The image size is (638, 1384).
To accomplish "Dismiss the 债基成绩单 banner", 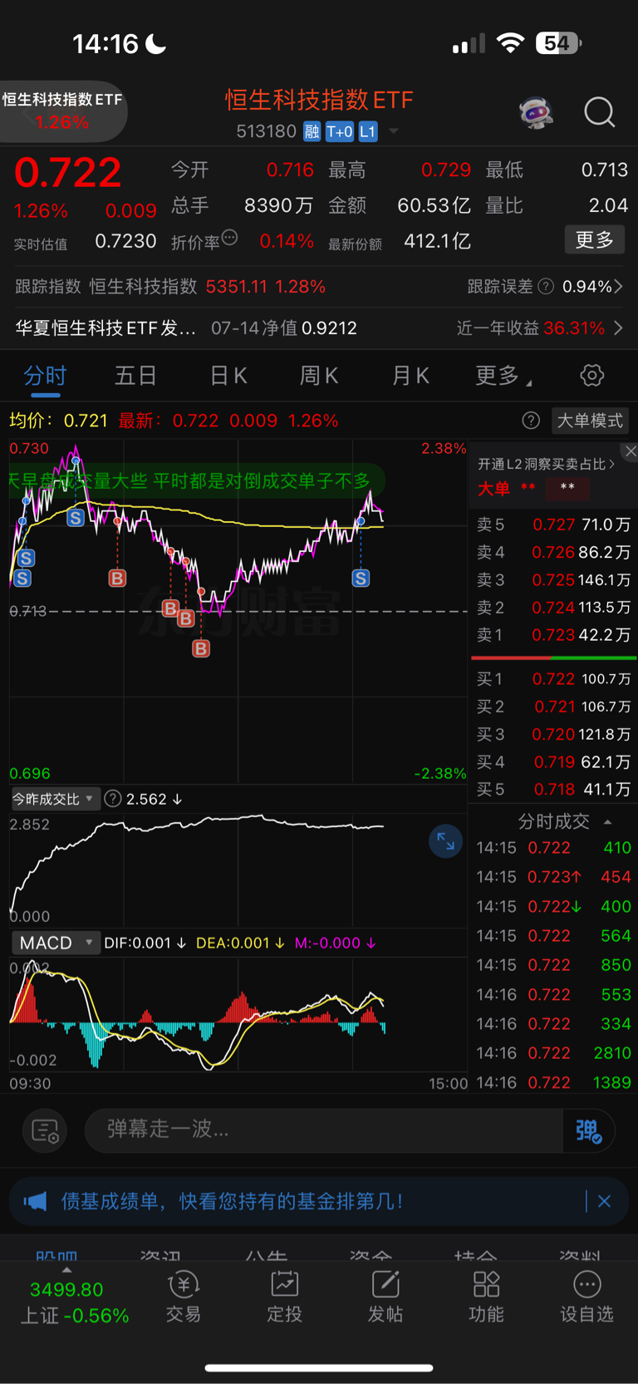I will [604, 1201].
